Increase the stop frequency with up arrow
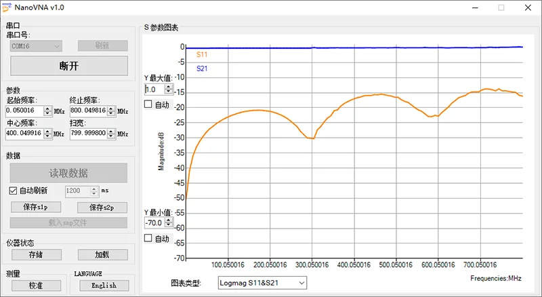The height and width of the screenshot is (297, 542). [x=111, y=108]
